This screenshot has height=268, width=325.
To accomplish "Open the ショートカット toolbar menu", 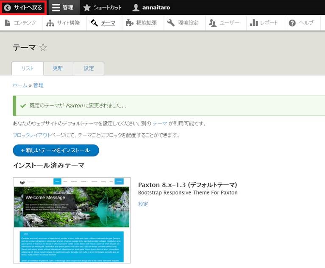I will pos(103,8).
